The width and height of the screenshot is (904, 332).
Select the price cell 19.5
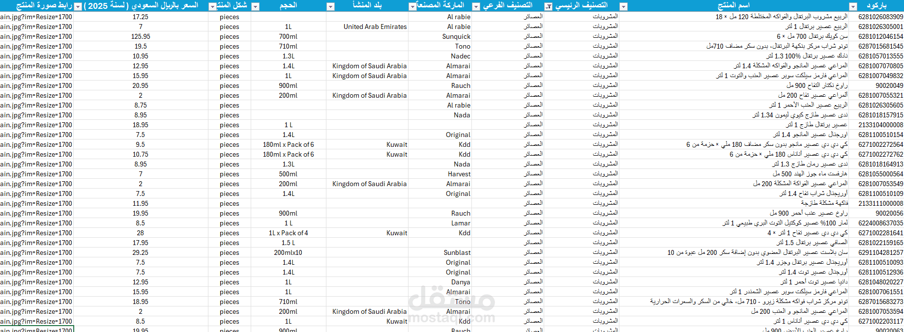141,46
